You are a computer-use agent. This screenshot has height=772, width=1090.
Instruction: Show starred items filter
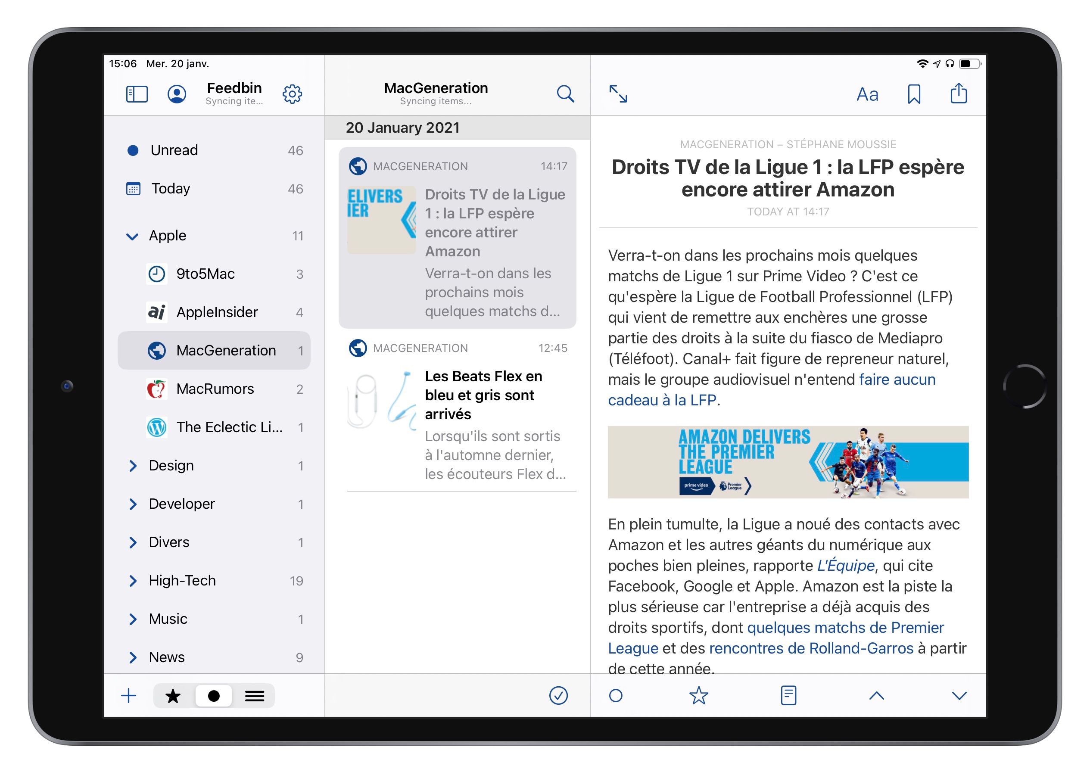coord(173,696)
